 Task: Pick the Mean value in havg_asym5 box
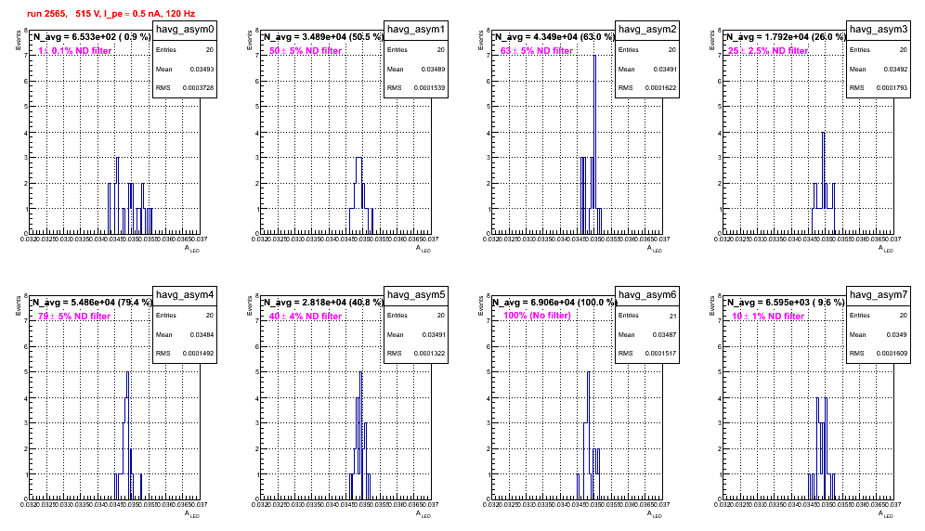click(x=433, y=334)
